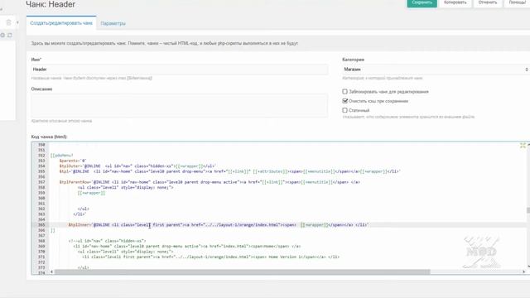Focus the Имя field containing Header
The height and width of the screenshot is (298, 530).
(179, 70)
